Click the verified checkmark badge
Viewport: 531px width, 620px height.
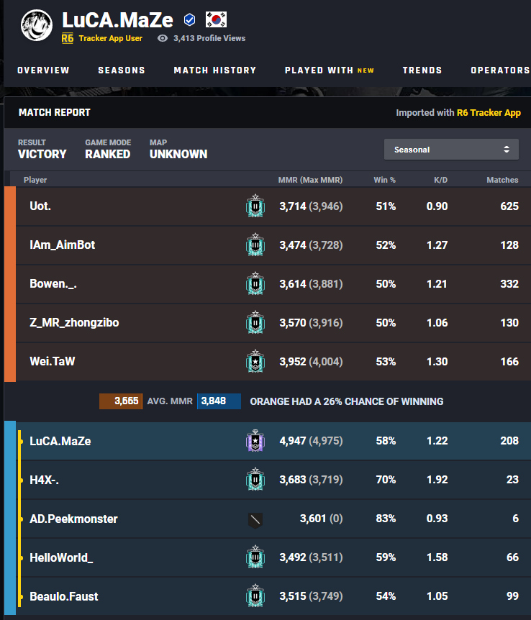point(190,19)
